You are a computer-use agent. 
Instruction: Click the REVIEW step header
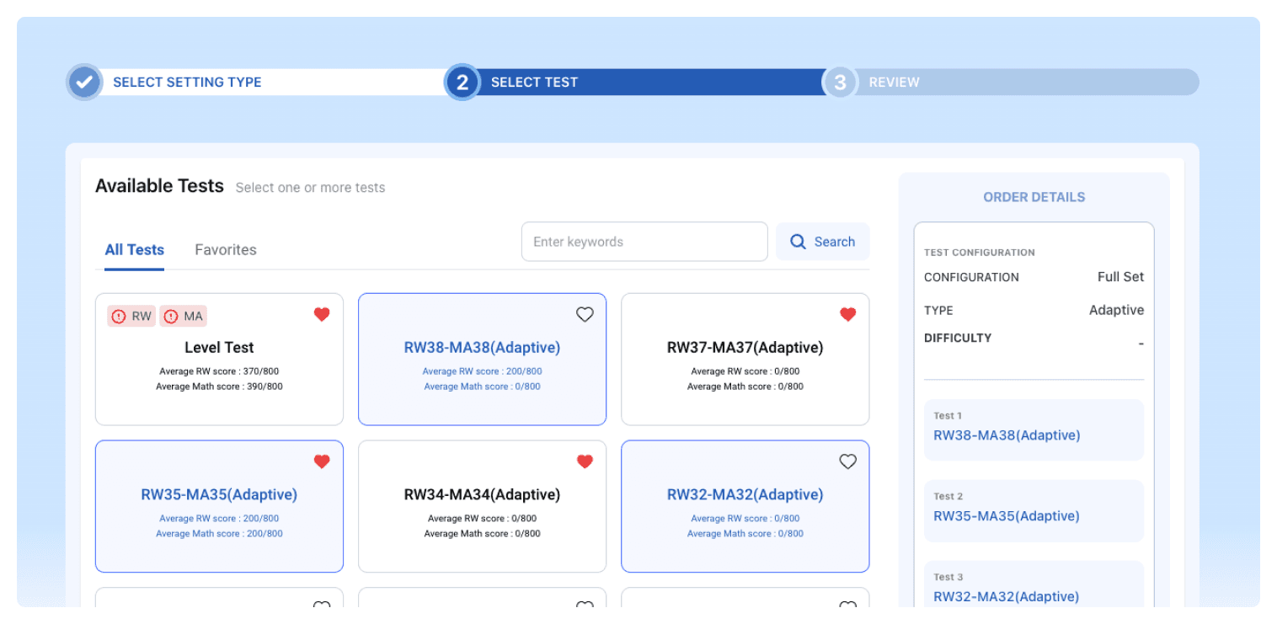(x=895, y=82)
